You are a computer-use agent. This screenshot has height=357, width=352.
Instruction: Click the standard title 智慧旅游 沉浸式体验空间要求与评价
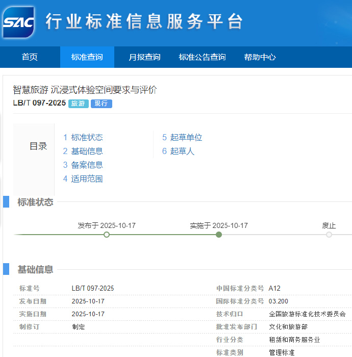click(x=85, y=90)
